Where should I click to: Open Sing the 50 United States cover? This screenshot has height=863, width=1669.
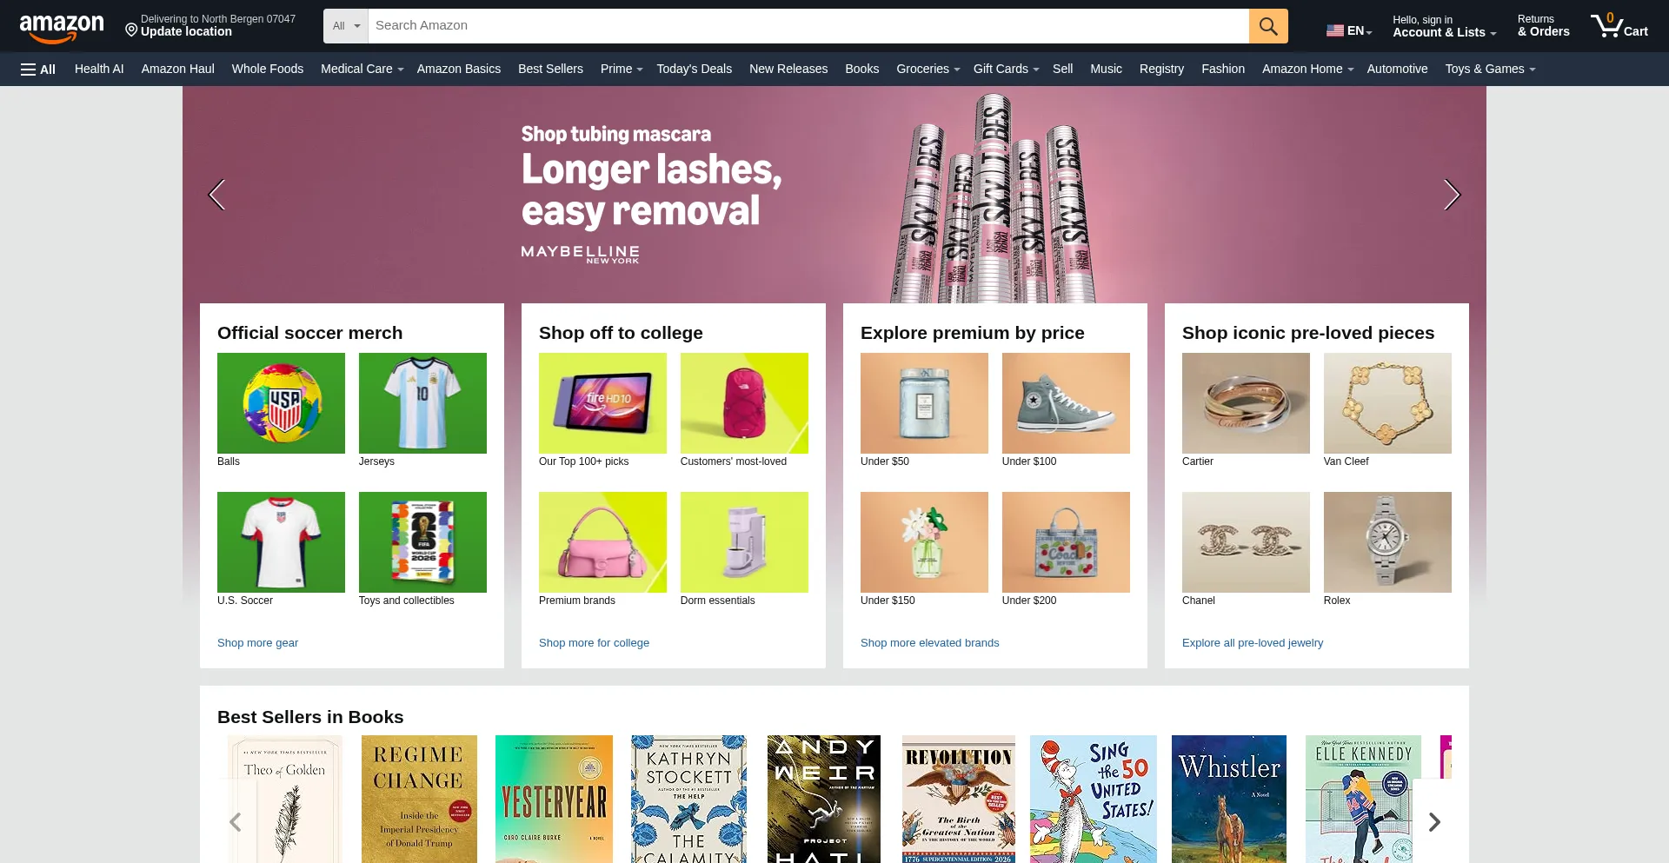(x=1094, y=800)
